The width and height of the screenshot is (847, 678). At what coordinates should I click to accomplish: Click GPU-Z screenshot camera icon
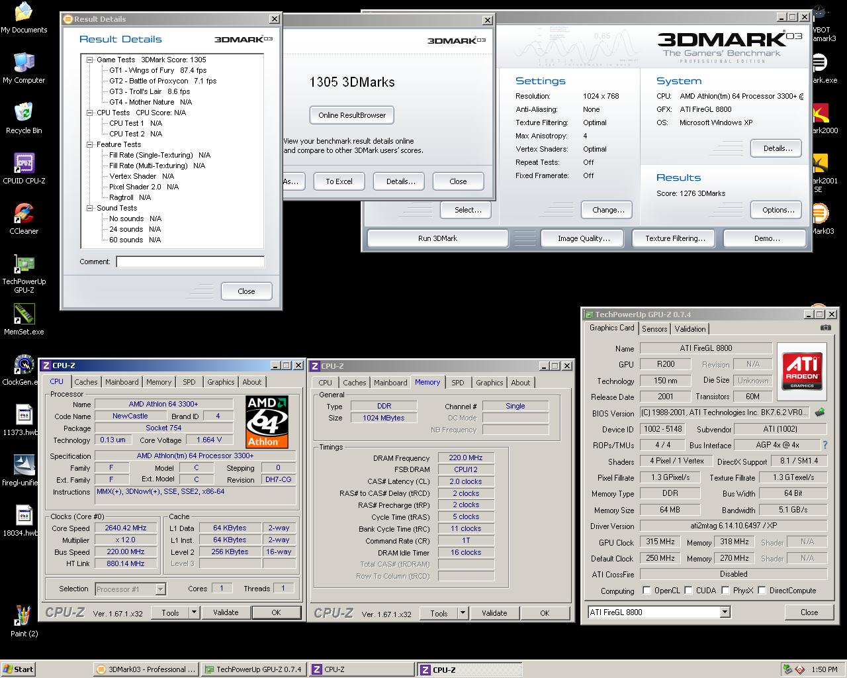coord(825,328)
